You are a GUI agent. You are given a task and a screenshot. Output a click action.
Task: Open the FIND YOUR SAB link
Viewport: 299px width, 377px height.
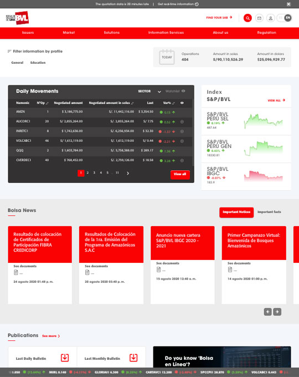coord(219,18)
